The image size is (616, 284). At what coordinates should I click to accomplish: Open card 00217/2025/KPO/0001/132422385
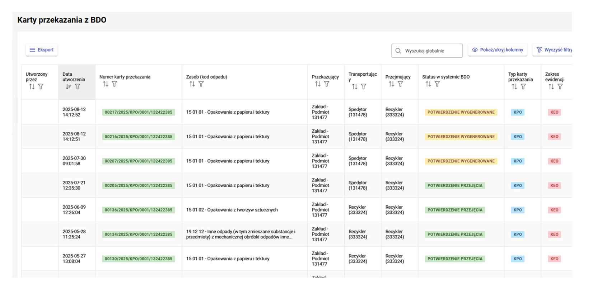point(139,112)
